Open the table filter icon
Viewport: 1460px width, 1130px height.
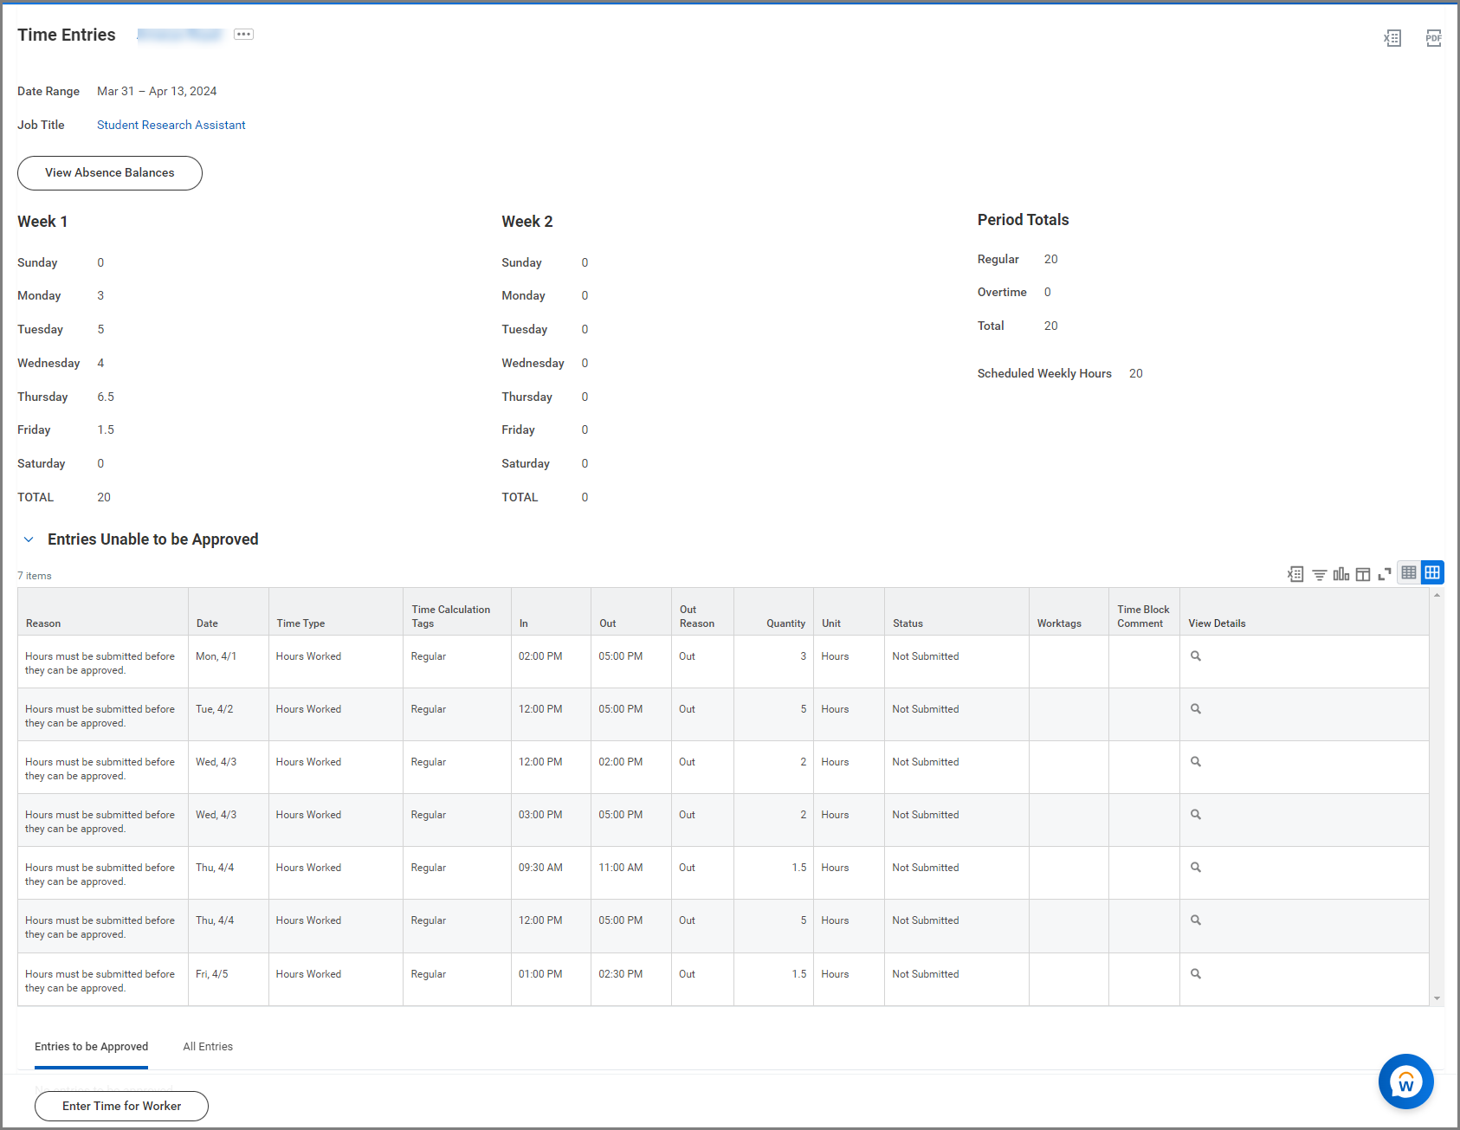click(1319, 574)
